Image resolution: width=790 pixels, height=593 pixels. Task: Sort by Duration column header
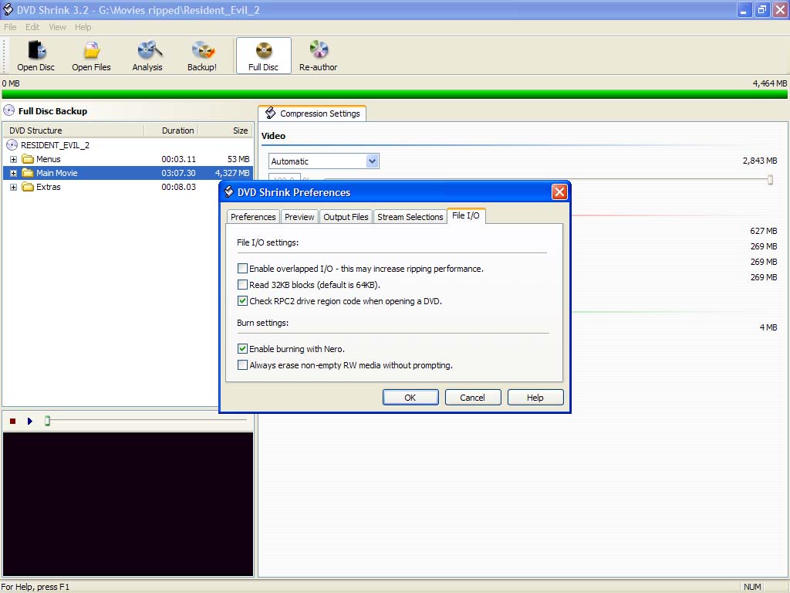click(171, 130)
